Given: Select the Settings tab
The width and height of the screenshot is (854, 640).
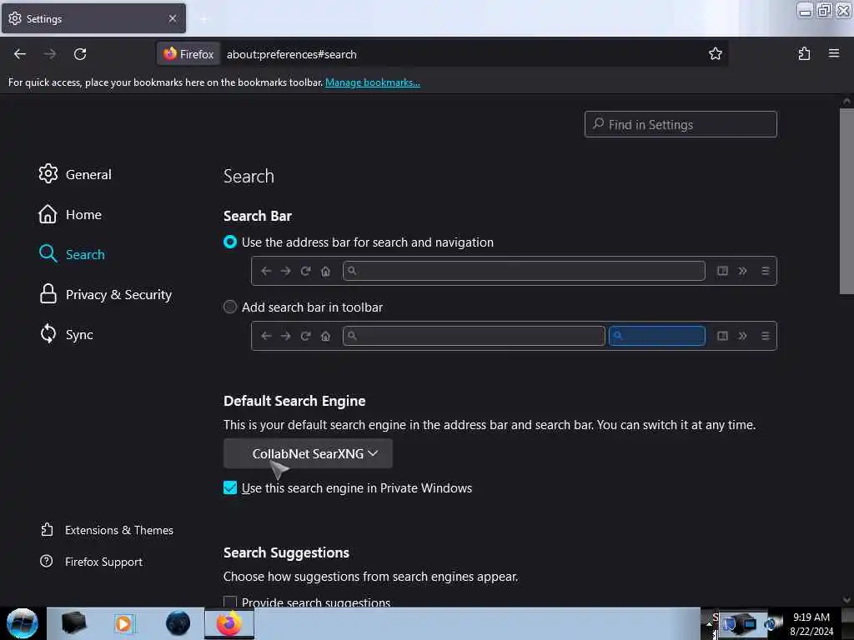Looking at the screenshot, I should click(93, 18).
